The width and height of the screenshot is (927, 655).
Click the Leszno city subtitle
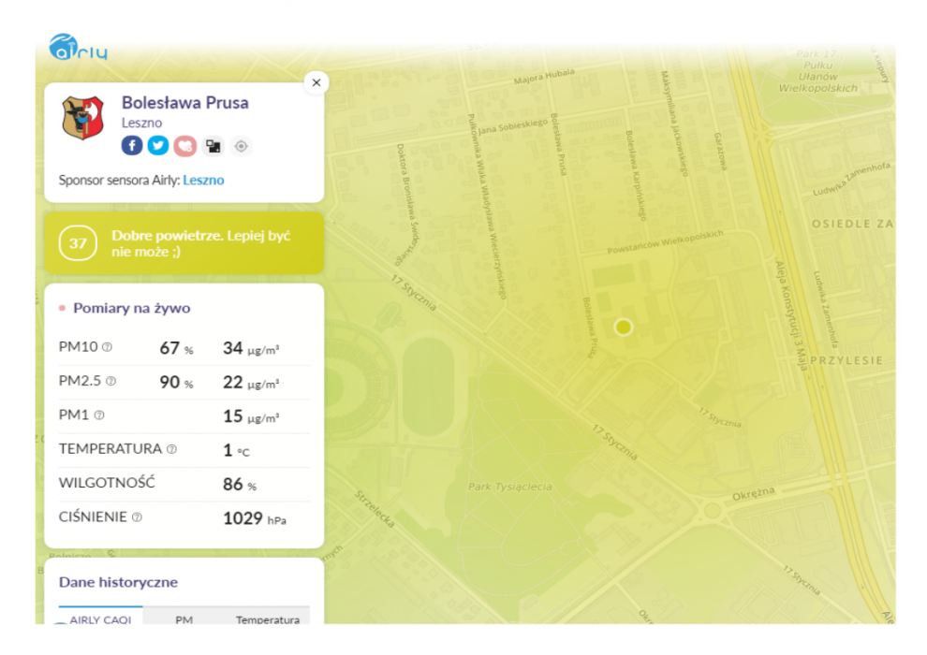click(142, 123)
